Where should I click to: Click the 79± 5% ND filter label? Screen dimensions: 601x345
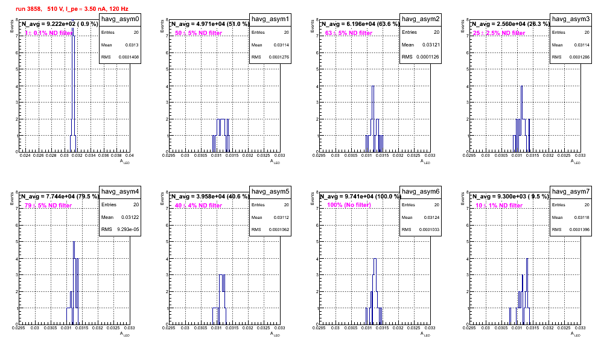(48, 206)
